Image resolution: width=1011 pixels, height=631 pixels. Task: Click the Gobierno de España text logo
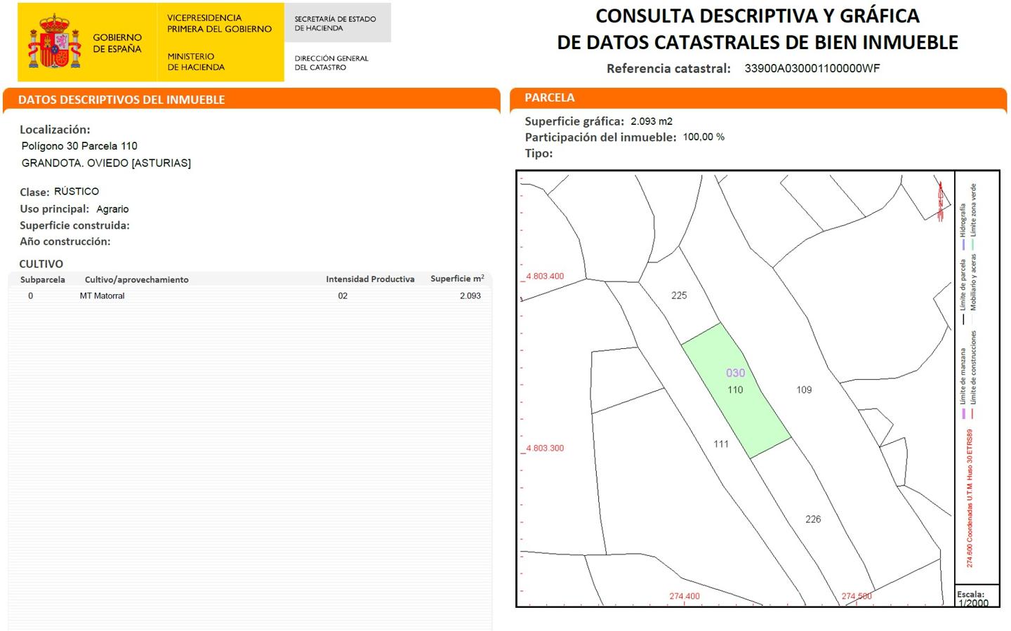[x=117, y=43]
